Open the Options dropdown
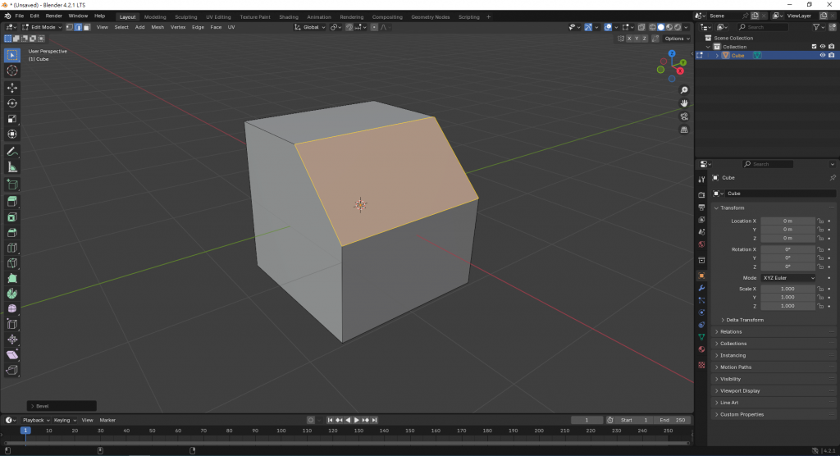The width and height of the screenshot is (840, 456). click(x=677, y=39)
